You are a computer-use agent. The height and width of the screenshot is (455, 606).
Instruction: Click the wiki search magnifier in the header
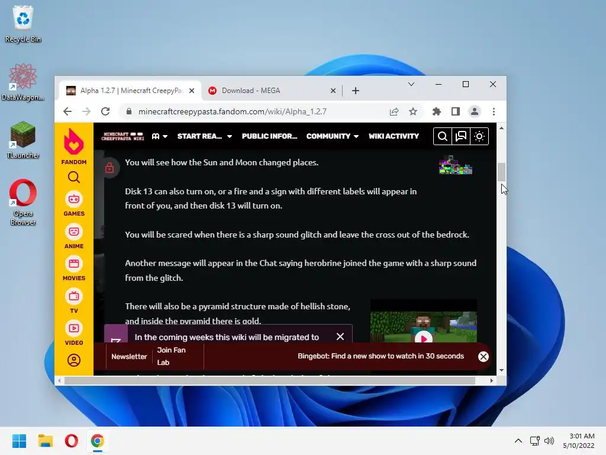click(x=443, y=136)
